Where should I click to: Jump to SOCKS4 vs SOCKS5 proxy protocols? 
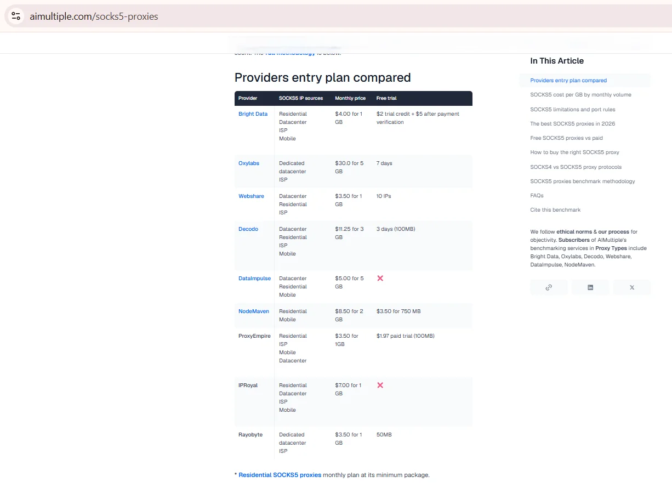tap(576, 167)
